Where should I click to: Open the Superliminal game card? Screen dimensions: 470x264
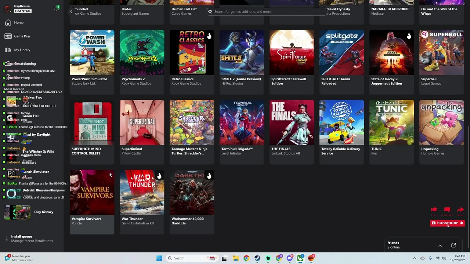(x=142, y=132)
